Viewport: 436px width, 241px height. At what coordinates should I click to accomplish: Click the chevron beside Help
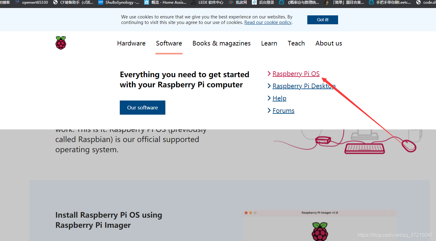pyautogui.click(x=269, y=98)
